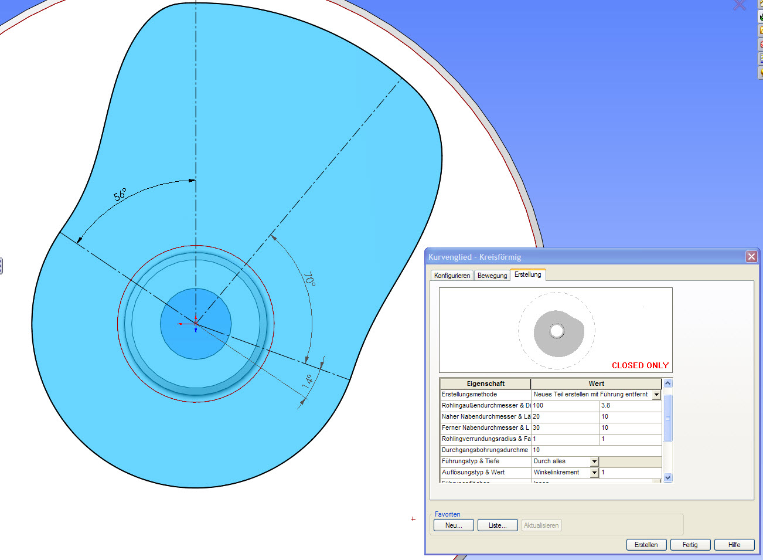Click the Fertig button

pos(690,545)
